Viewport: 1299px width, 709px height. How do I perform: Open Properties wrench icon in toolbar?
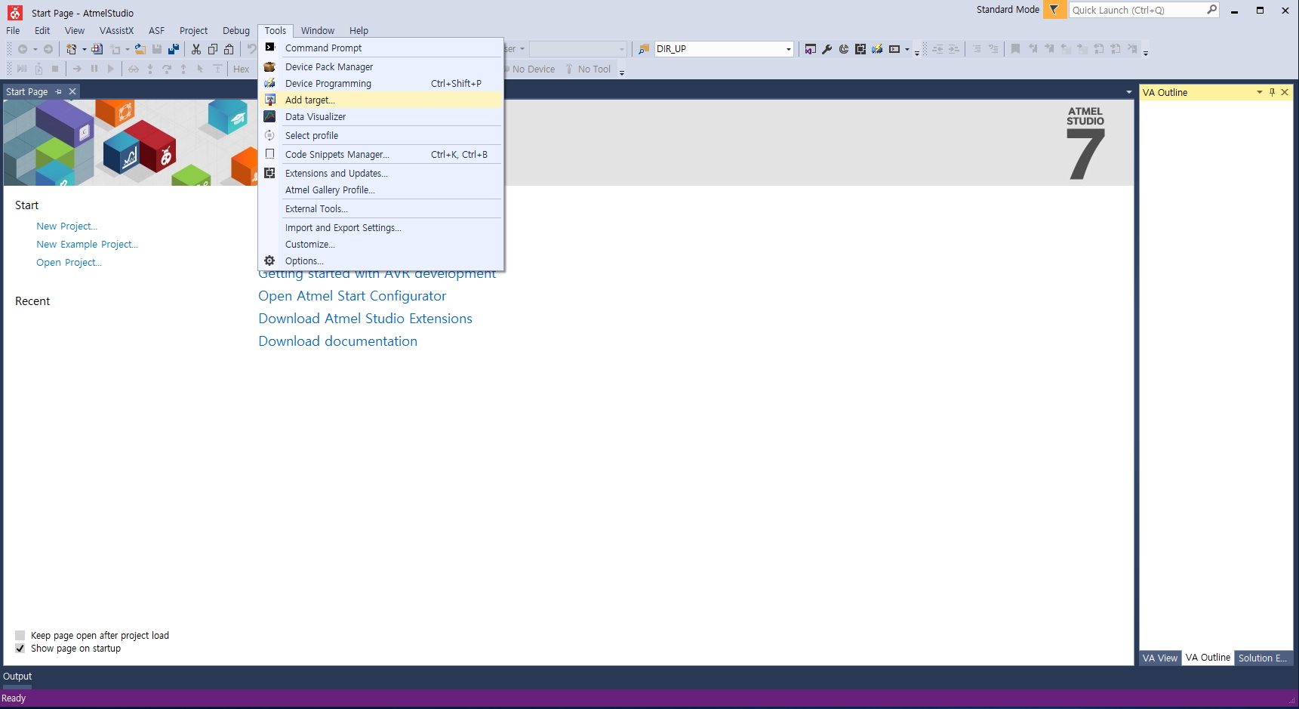[827, 49]
